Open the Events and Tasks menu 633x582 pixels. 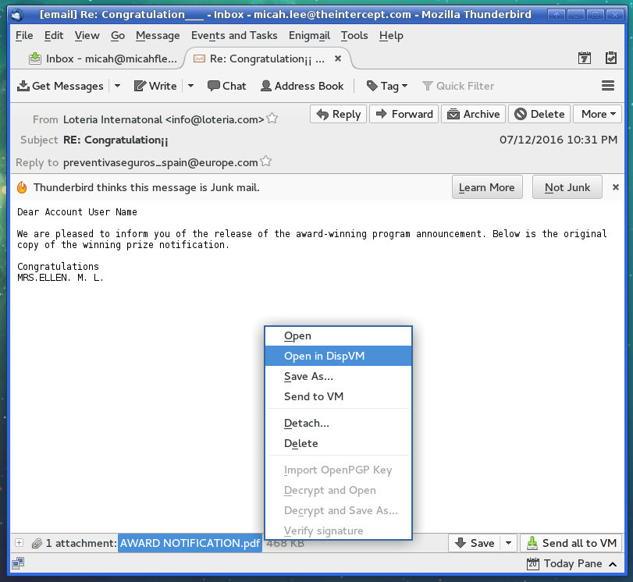234,36
